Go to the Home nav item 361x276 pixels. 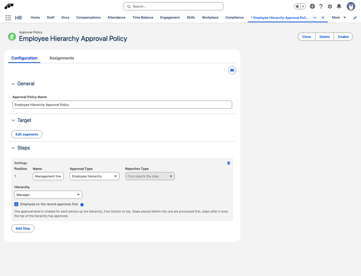35,18
